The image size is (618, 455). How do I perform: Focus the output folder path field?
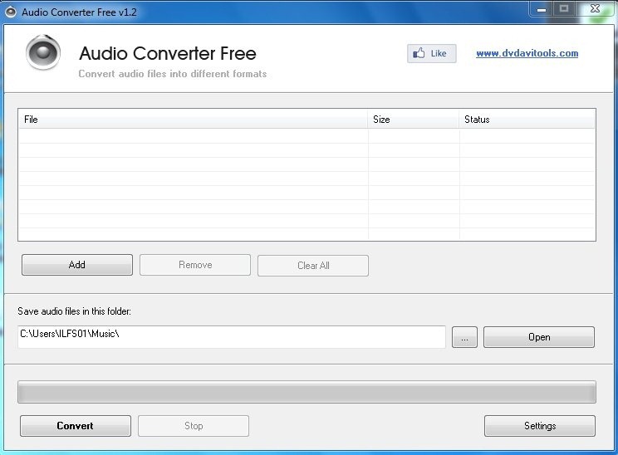[x=231, y=336]
